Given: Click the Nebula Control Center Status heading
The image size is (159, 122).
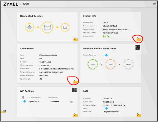Looking at the screenshot, I should [100, 49].
